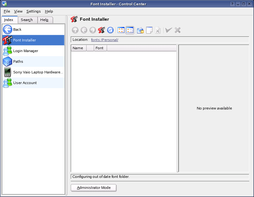
Task: Open the Paths module
Action: 34,61
